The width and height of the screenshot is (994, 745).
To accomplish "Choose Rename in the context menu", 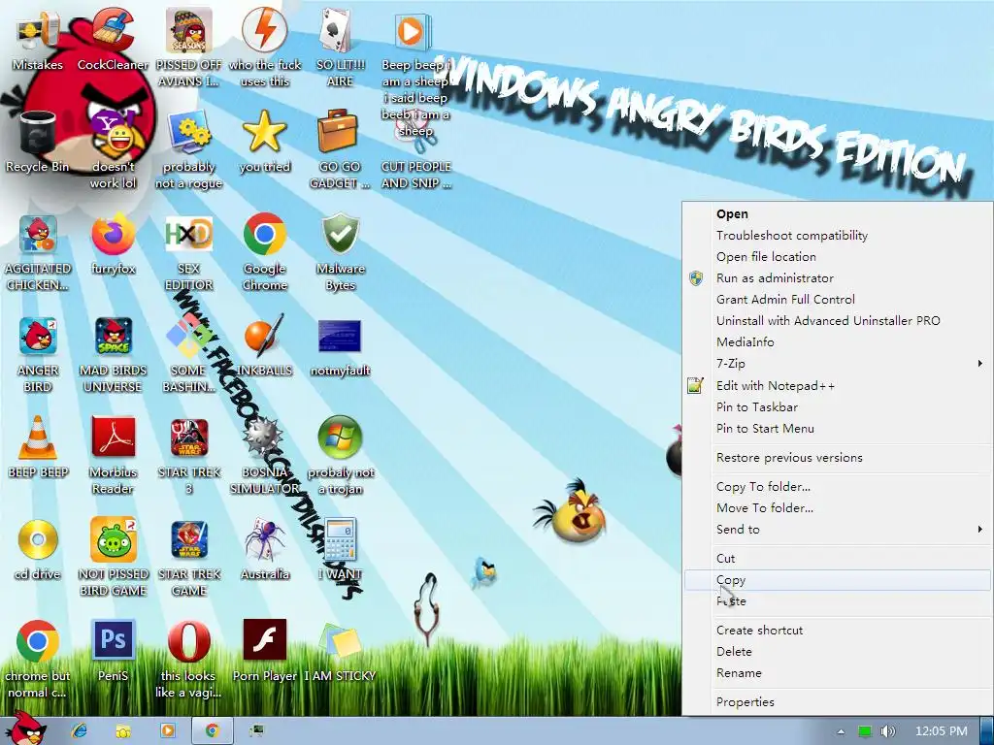I will coord(836,673).
